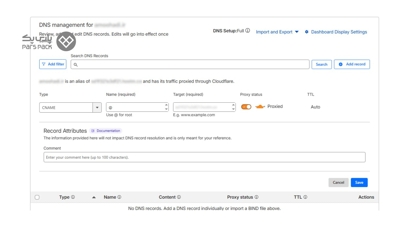Click the orange Cloudflare proxy cloud icon
This screenshot has height=226, width=410.
tap(260, 107)
